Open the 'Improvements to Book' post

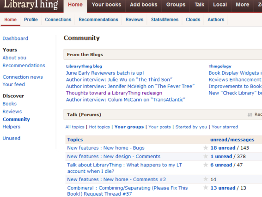[x=235, y=86]
